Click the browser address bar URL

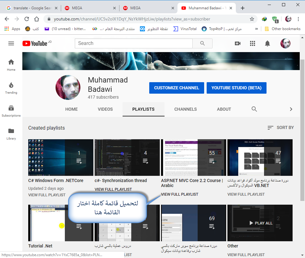tap(132, 19)
